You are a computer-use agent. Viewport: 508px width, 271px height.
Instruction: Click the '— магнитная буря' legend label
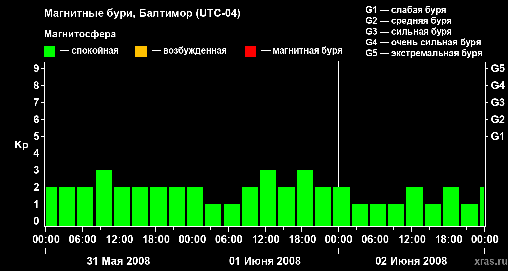pos(302,51)
